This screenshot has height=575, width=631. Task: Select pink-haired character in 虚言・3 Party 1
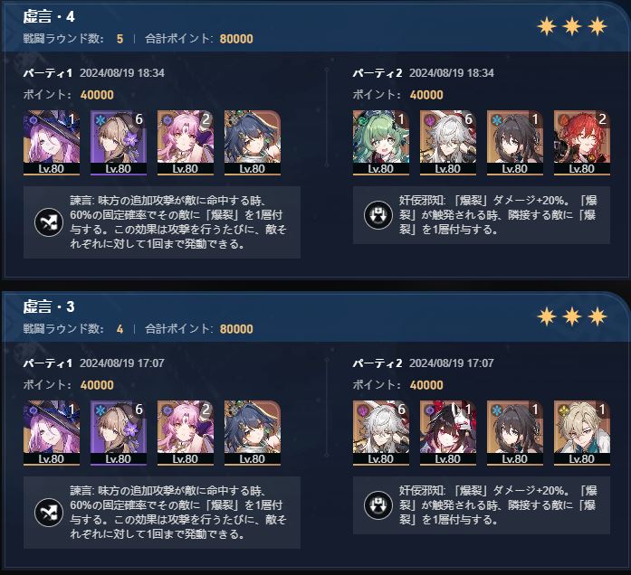click(x=185, y=433)
